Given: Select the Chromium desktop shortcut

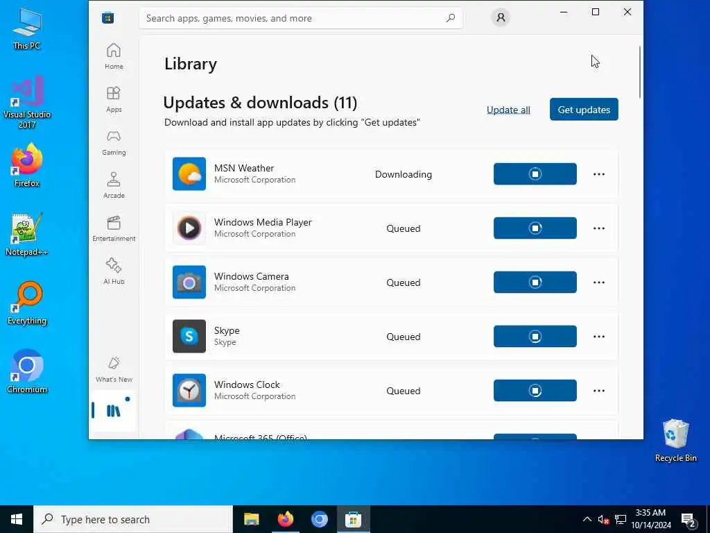Looking at the screenshot, I should click(x=27, y=372).
